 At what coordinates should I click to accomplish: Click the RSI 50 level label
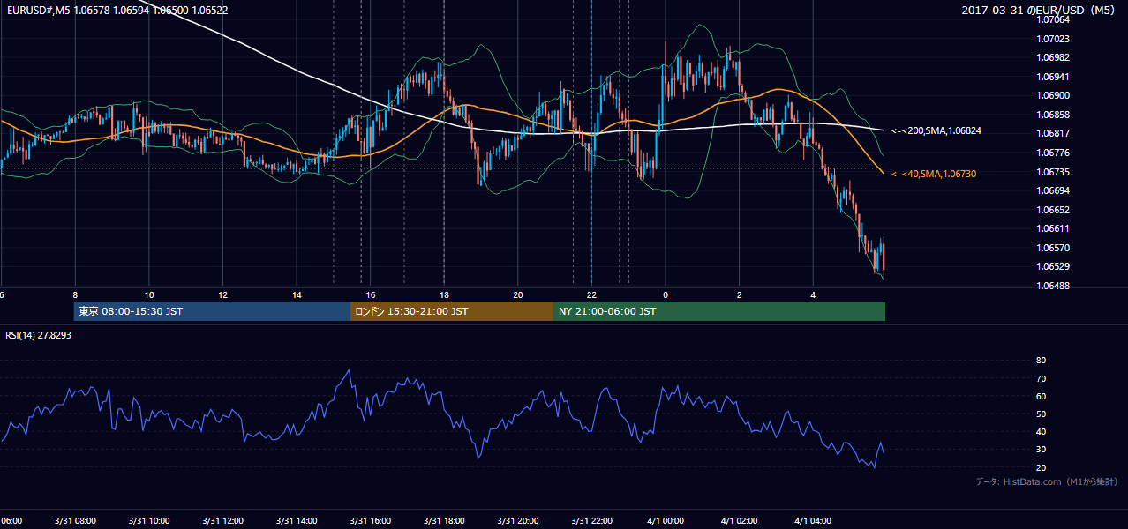coord(1041,414)
